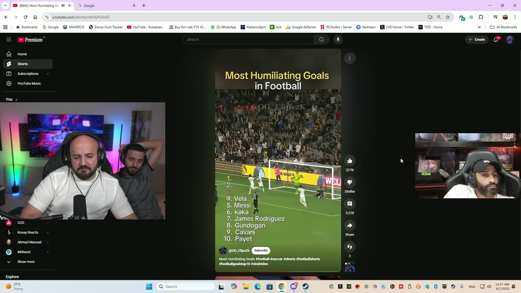Go back in browser history
Screen dimensions: 521x293
(x=6, y=17)
